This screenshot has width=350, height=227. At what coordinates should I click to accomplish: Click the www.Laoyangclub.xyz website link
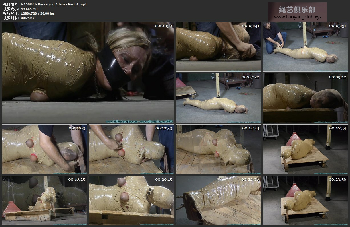pyautogui.click(x=298, y=17)
